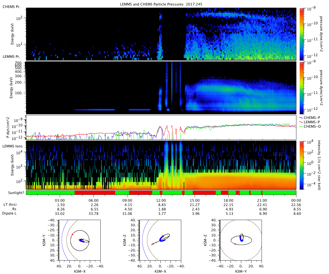Image resolution: width=329 pixels, height=274 pixels.
Task: Click the long red Sunlight segment around 06:00
Action: (95, 193)
